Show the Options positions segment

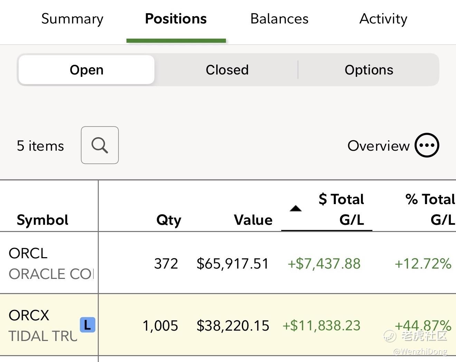coord(369,70)
